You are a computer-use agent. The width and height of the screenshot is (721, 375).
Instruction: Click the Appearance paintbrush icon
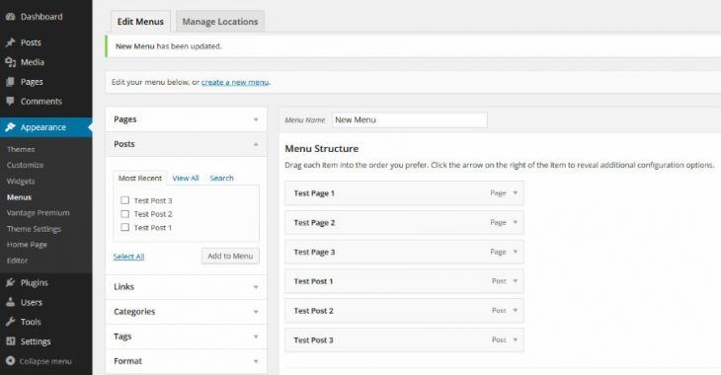click(x=10, y=127)
